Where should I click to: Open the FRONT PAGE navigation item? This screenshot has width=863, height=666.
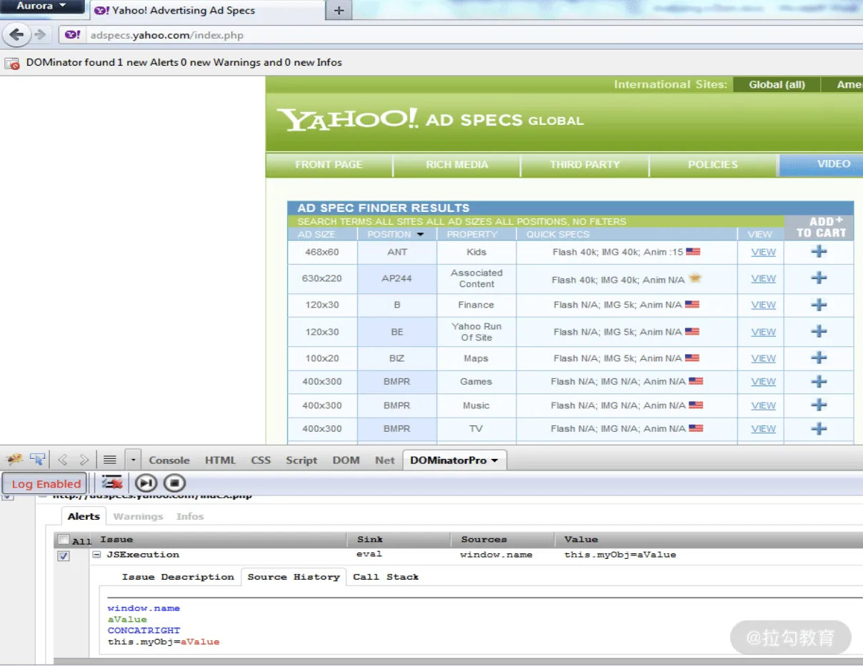coord(329,164)
